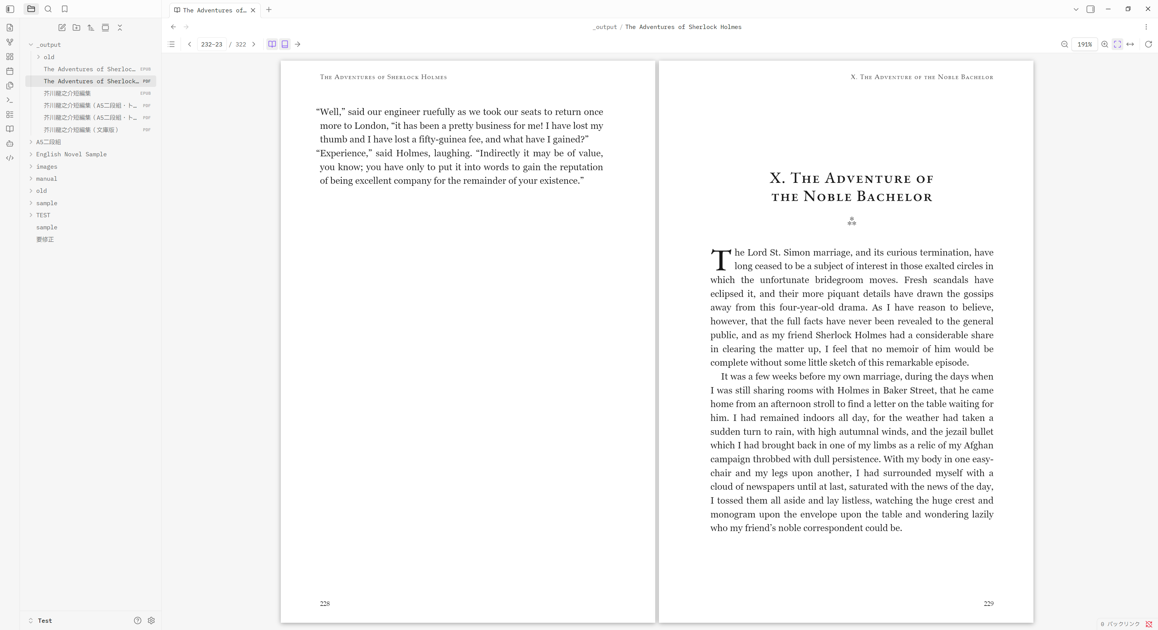Close The Adventures tab
The width and height of the screenshot is (1158, 630).
(x=253, y=10)
